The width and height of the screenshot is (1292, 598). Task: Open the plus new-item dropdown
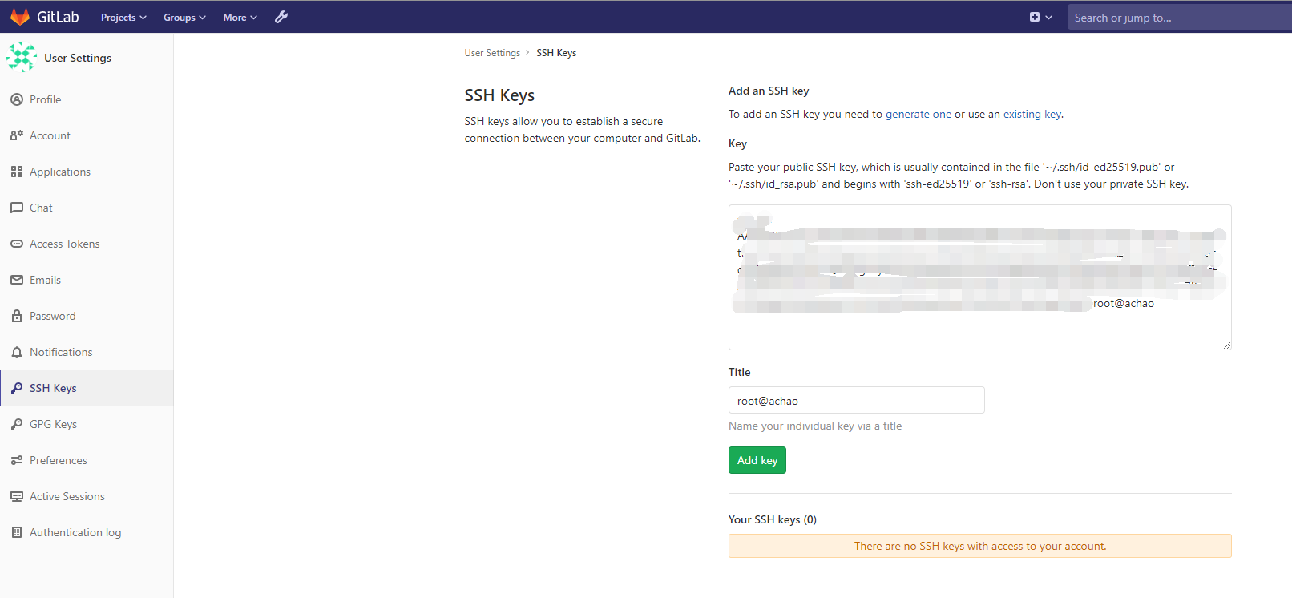click(1040, 17)
